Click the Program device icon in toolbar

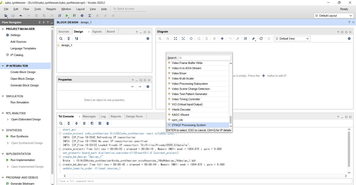tap(74, 16)
